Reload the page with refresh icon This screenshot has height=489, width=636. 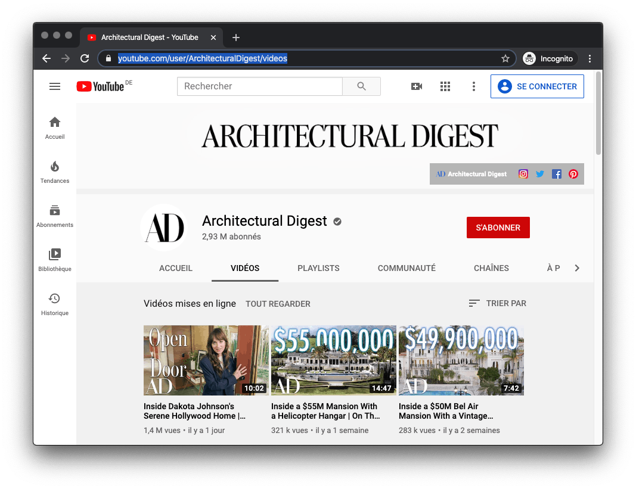[85, 58]
